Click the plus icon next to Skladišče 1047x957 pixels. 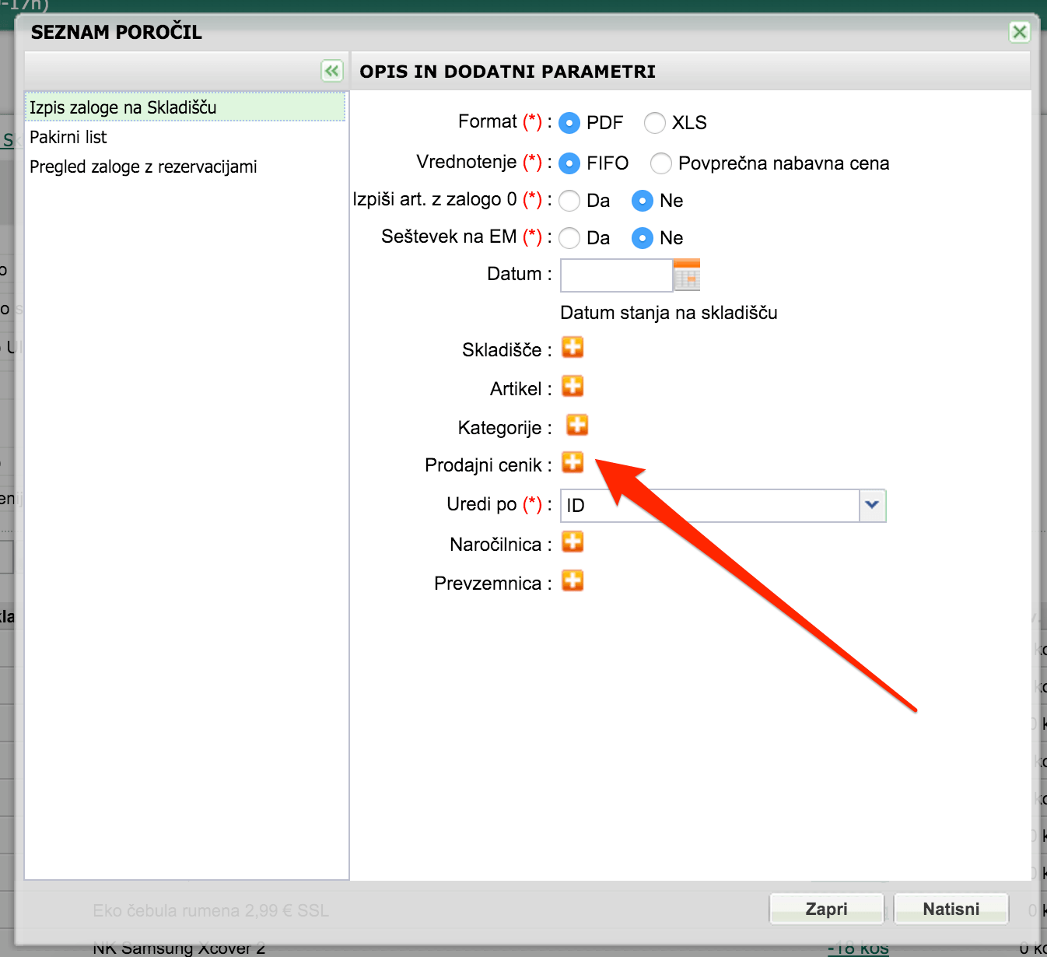pyautogui.click(x=573, y=347)
